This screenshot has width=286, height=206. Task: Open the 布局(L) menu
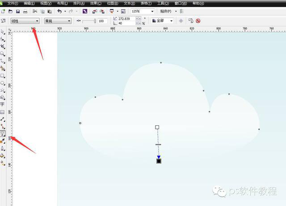pos(63,3)
